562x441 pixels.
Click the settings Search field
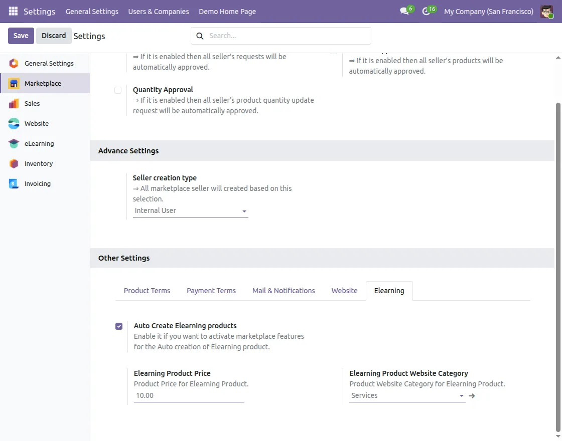tap(281, 36)
